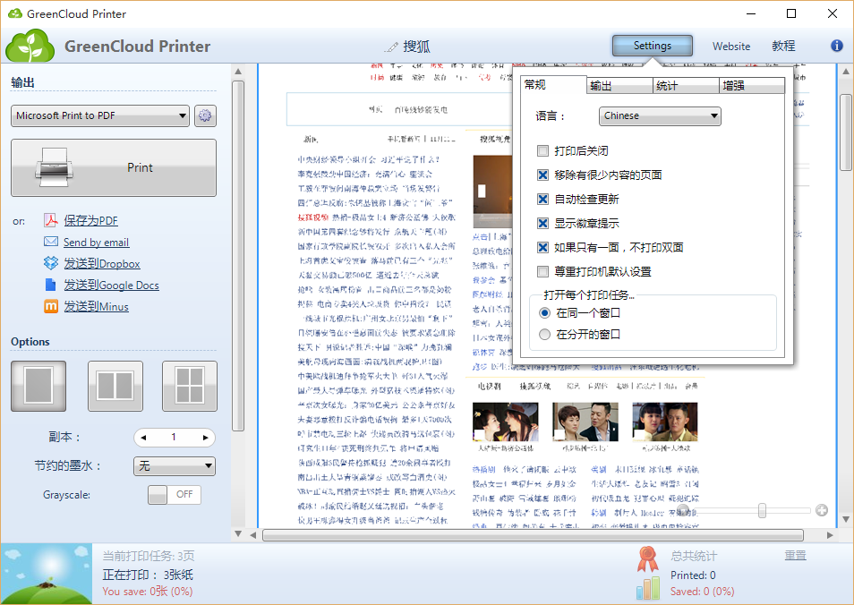Click the zoom in plus icon
The height and width of the screenshot is (605, 854).
(x=822, y=510)
